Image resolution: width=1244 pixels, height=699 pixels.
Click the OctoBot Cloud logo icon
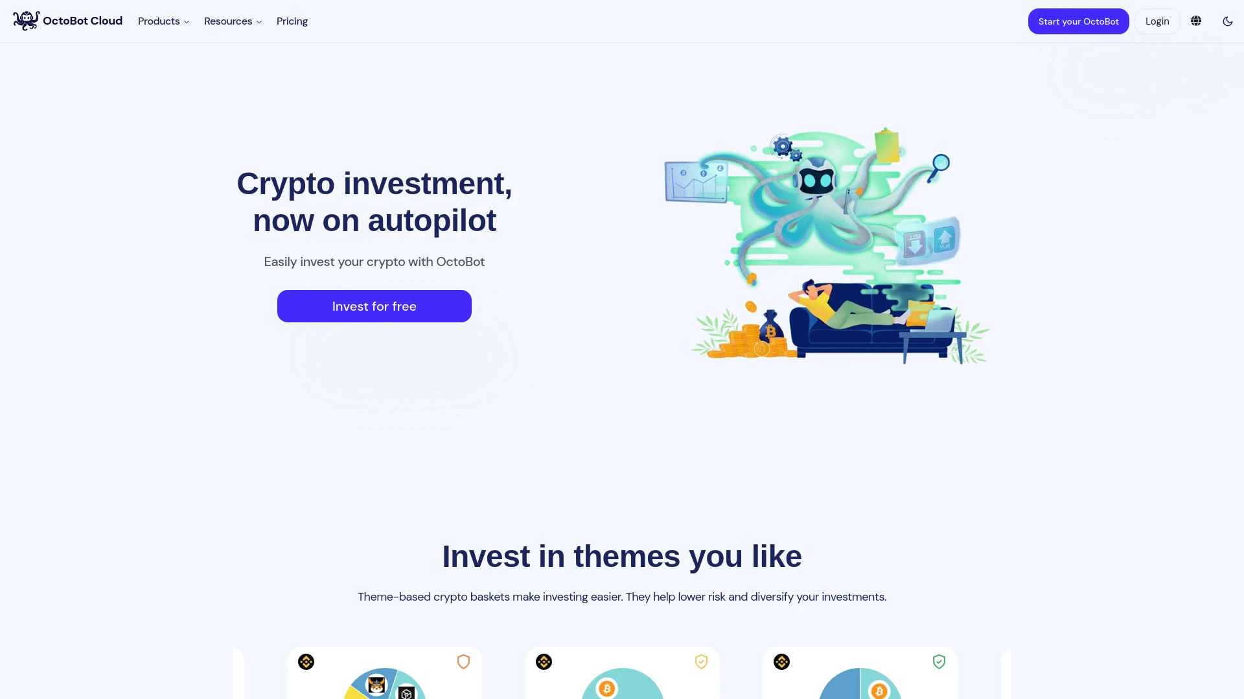pos(26,21)
